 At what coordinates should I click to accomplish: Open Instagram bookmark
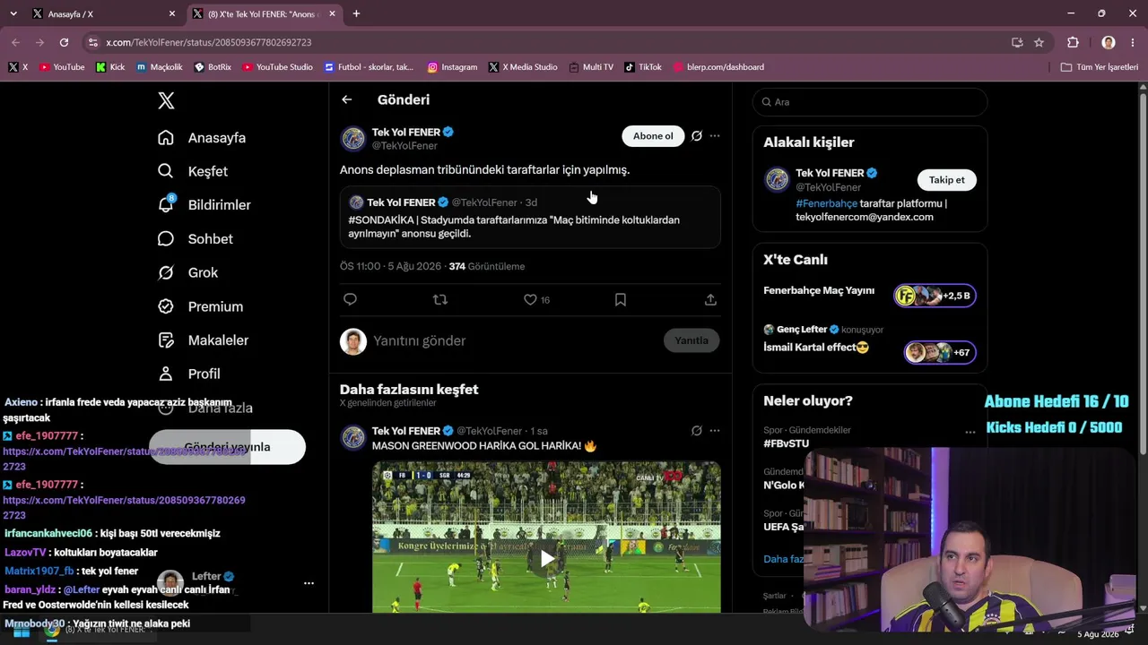click(x=452, y=67)
